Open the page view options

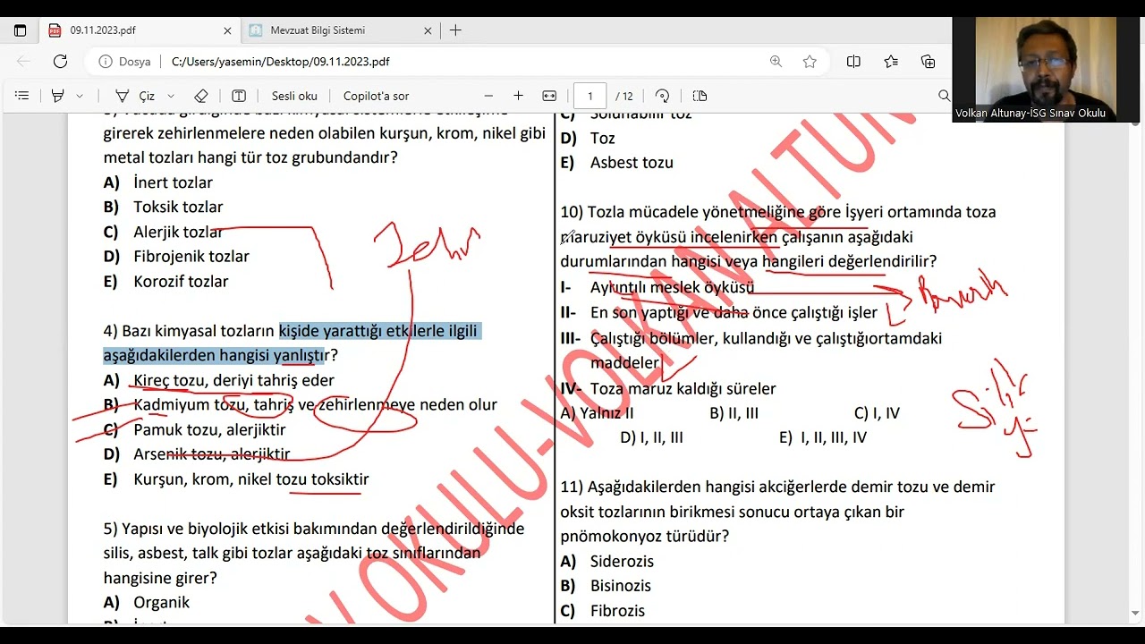(700, 96)
